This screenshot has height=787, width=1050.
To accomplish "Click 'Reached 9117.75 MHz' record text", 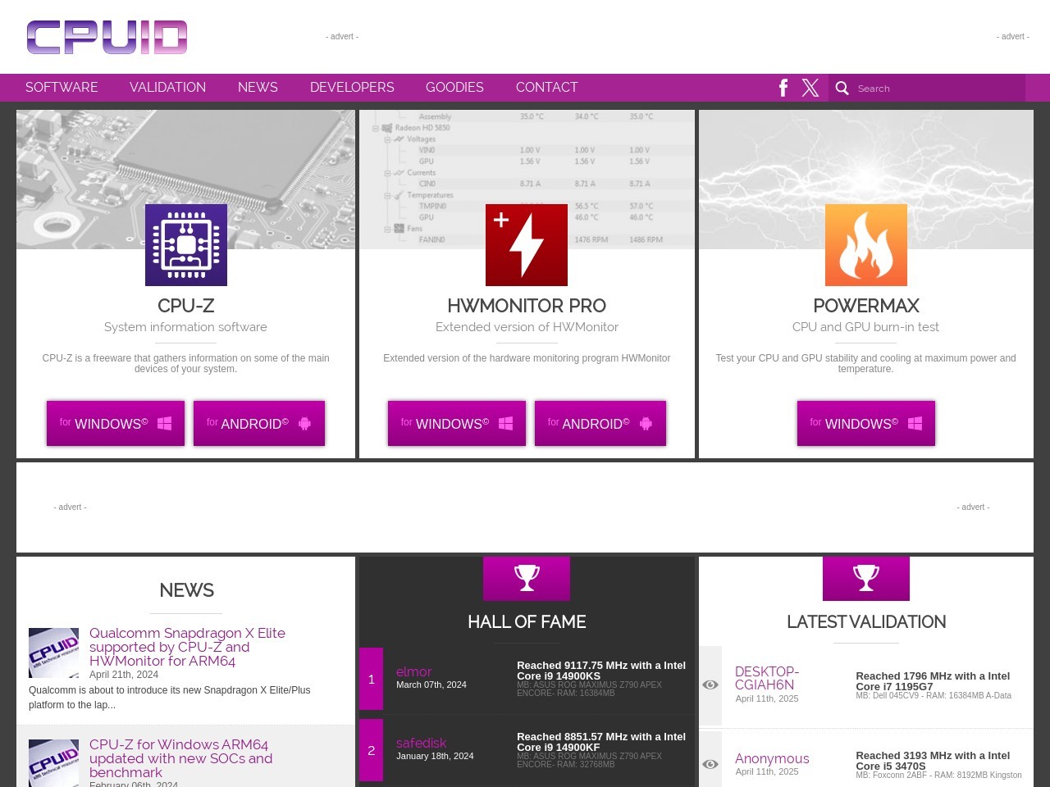I will pos(601,671).
